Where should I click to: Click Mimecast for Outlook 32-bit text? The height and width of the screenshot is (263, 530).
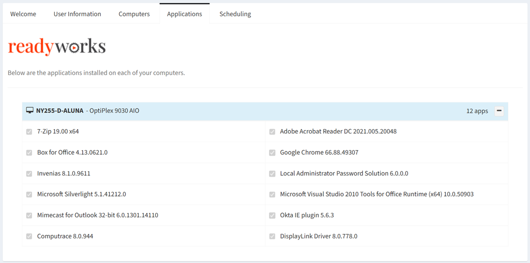pos(98,215)
